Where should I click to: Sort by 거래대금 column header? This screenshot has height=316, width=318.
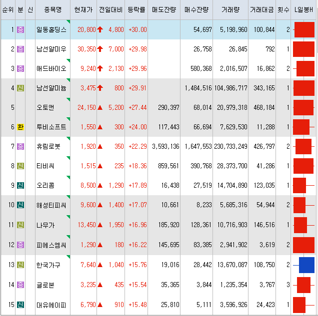[262, 9]
